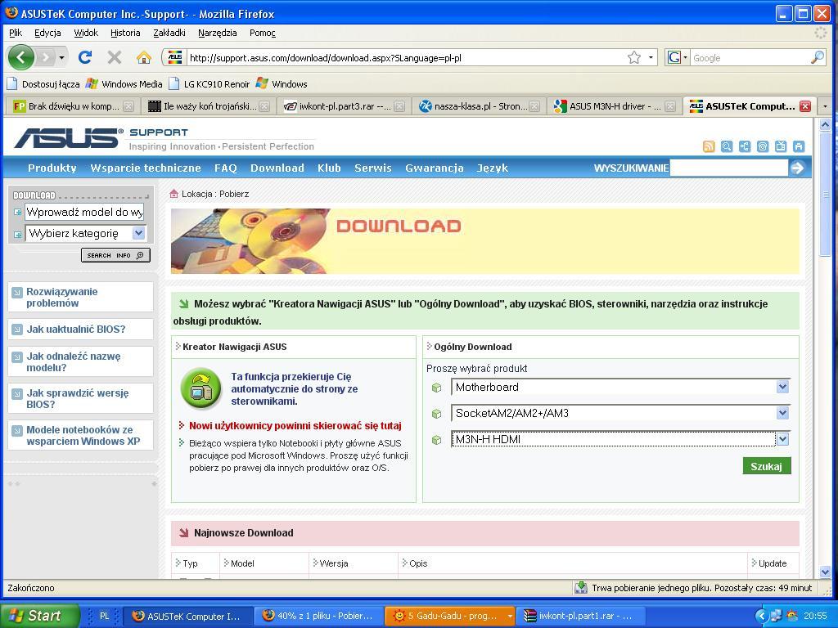
Task: Open Gwarancja in ASUS navigation bar
Action: [434, 168]
